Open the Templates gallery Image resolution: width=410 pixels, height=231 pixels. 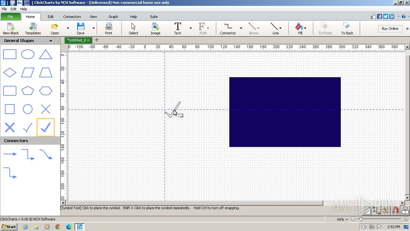33,29
